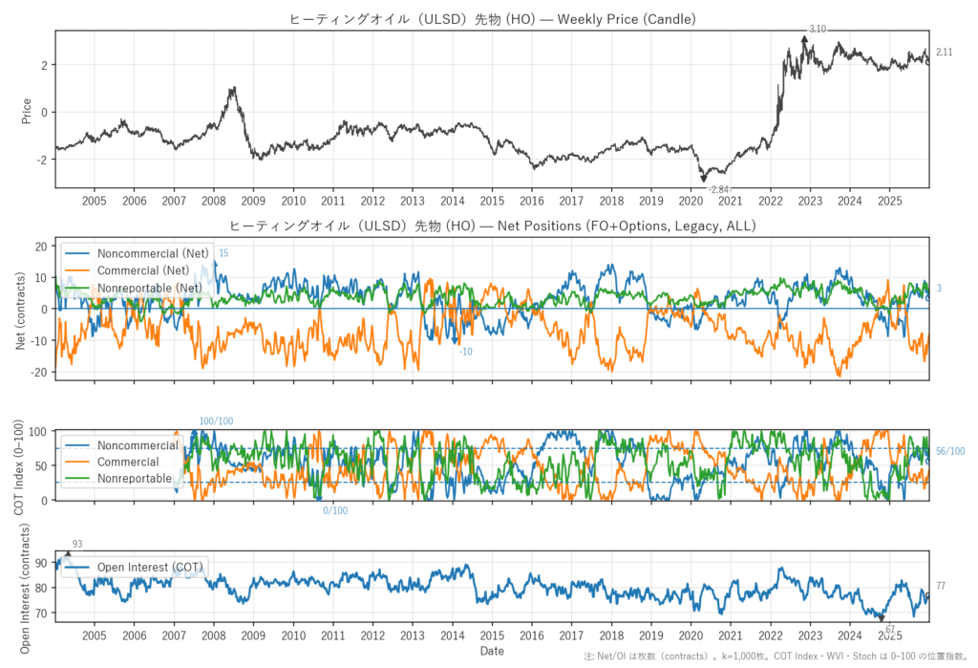Select the orange Commercial (Net) legend line
Screen dimensions: 978x668
click(x=78, y=270)
